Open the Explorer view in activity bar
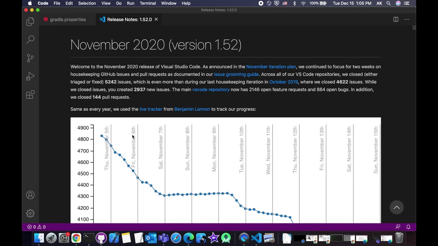Viewport: 438px width, 246px height. (x=30, y=22)
